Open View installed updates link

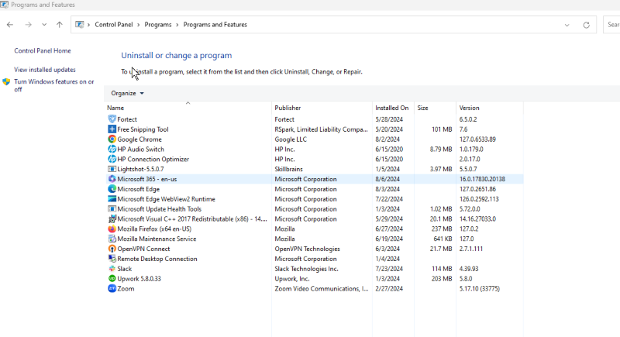click(x=45, y=70)
